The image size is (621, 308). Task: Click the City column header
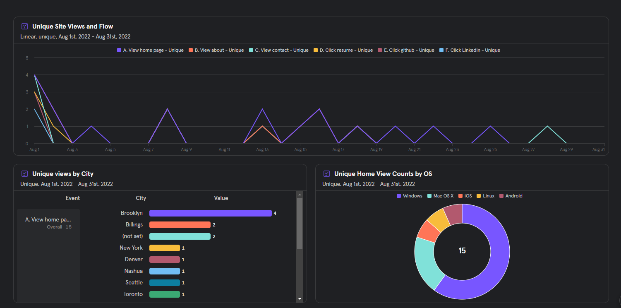pos(141,198)
